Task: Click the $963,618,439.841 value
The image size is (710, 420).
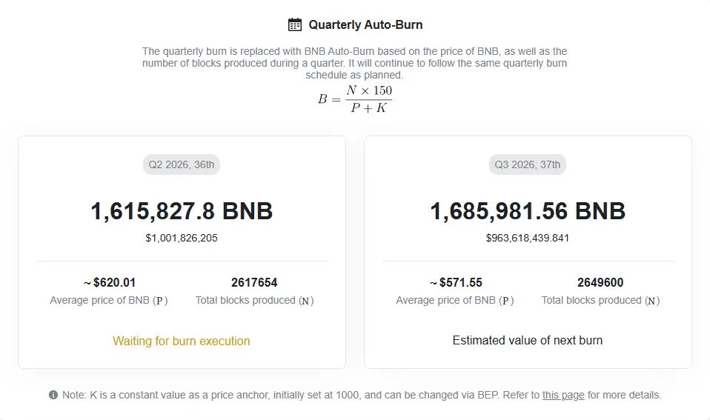Action: (528, 238)
